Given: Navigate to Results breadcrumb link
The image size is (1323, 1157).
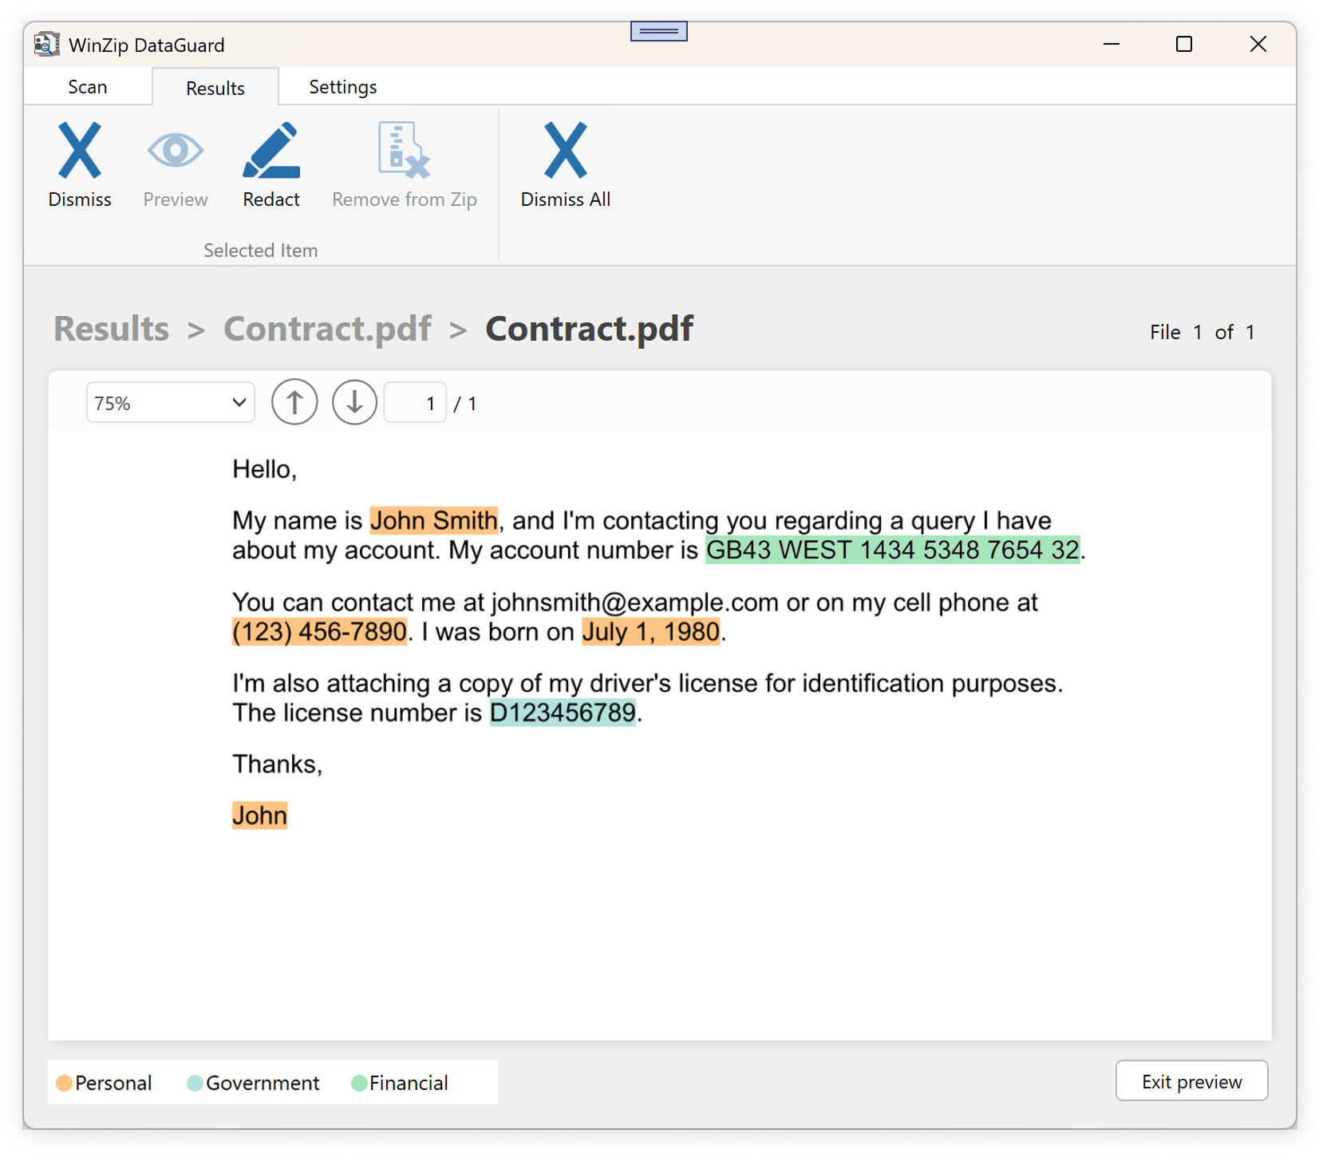Looking at the screenshot, I should pos(112,329).
